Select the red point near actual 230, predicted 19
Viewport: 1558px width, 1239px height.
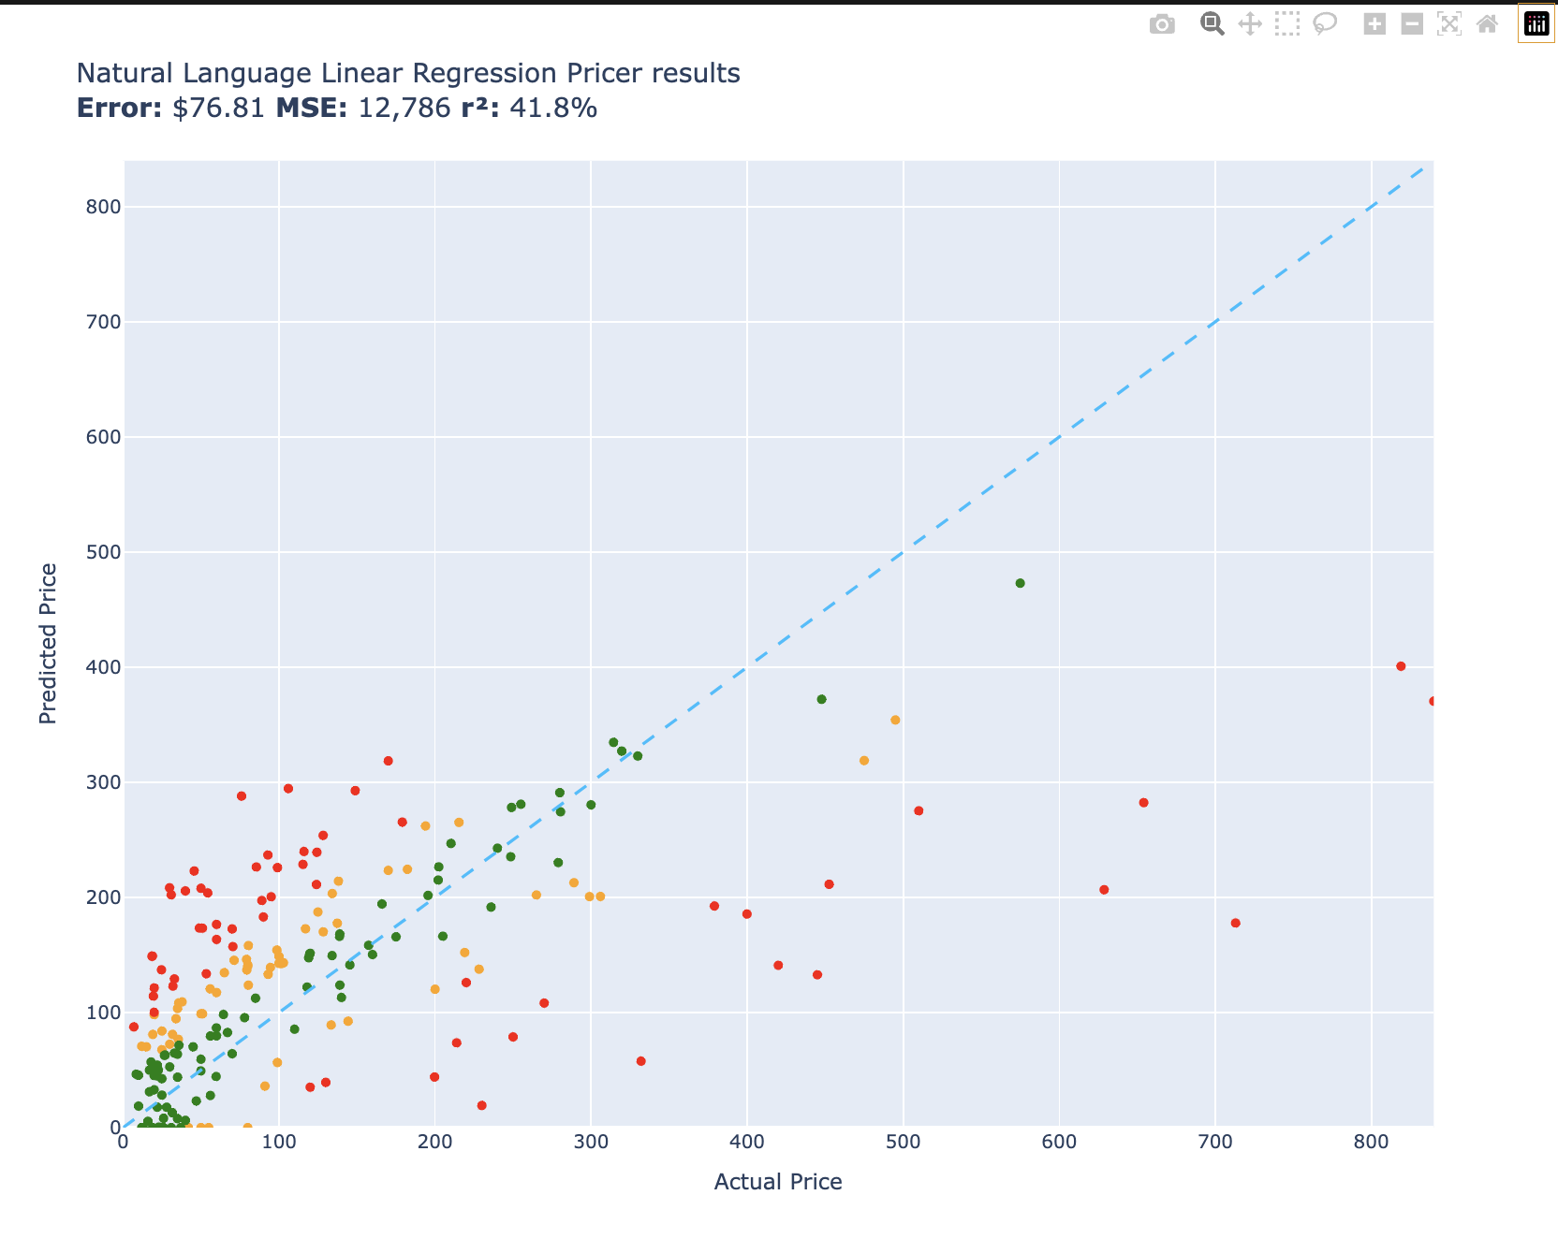(482, 1105)
